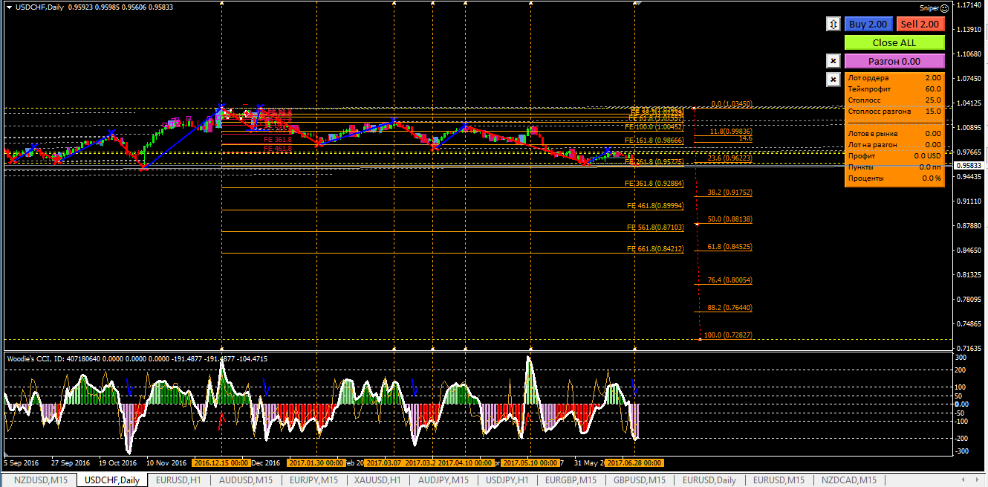Click the 88.2 (0.76440) Fibonacci label
The image size is (988, 487).
coord(729,307)
